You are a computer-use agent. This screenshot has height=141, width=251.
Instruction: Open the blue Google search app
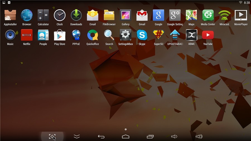[158, 15]
